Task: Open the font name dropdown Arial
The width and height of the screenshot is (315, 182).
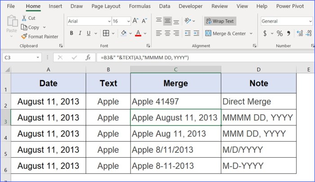Action: (109, 21)
